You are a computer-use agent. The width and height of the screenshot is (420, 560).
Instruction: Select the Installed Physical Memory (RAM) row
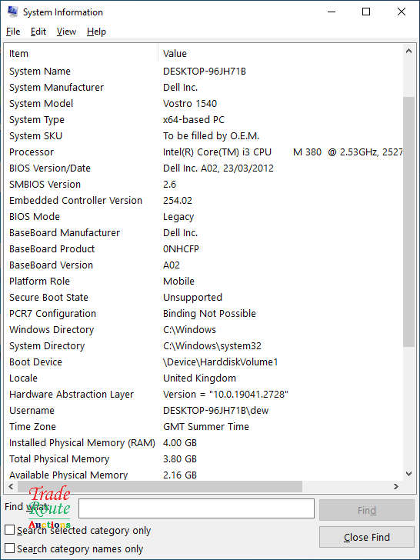tap(204, 443)
